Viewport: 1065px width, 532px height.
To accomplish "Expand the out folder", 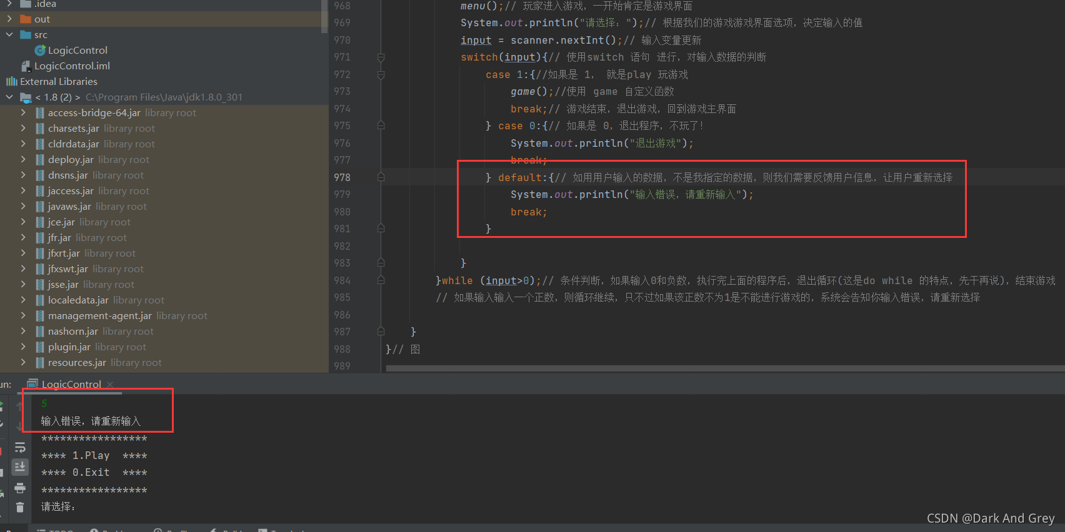I will coord(9,19).
